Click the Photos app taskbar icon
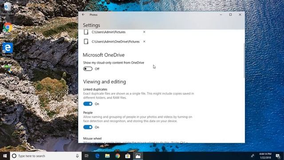 coord(138,156)
